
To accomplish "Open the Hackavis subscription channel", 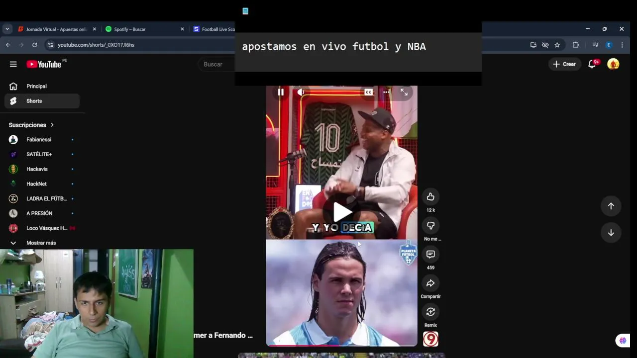I will coord(42,169).
